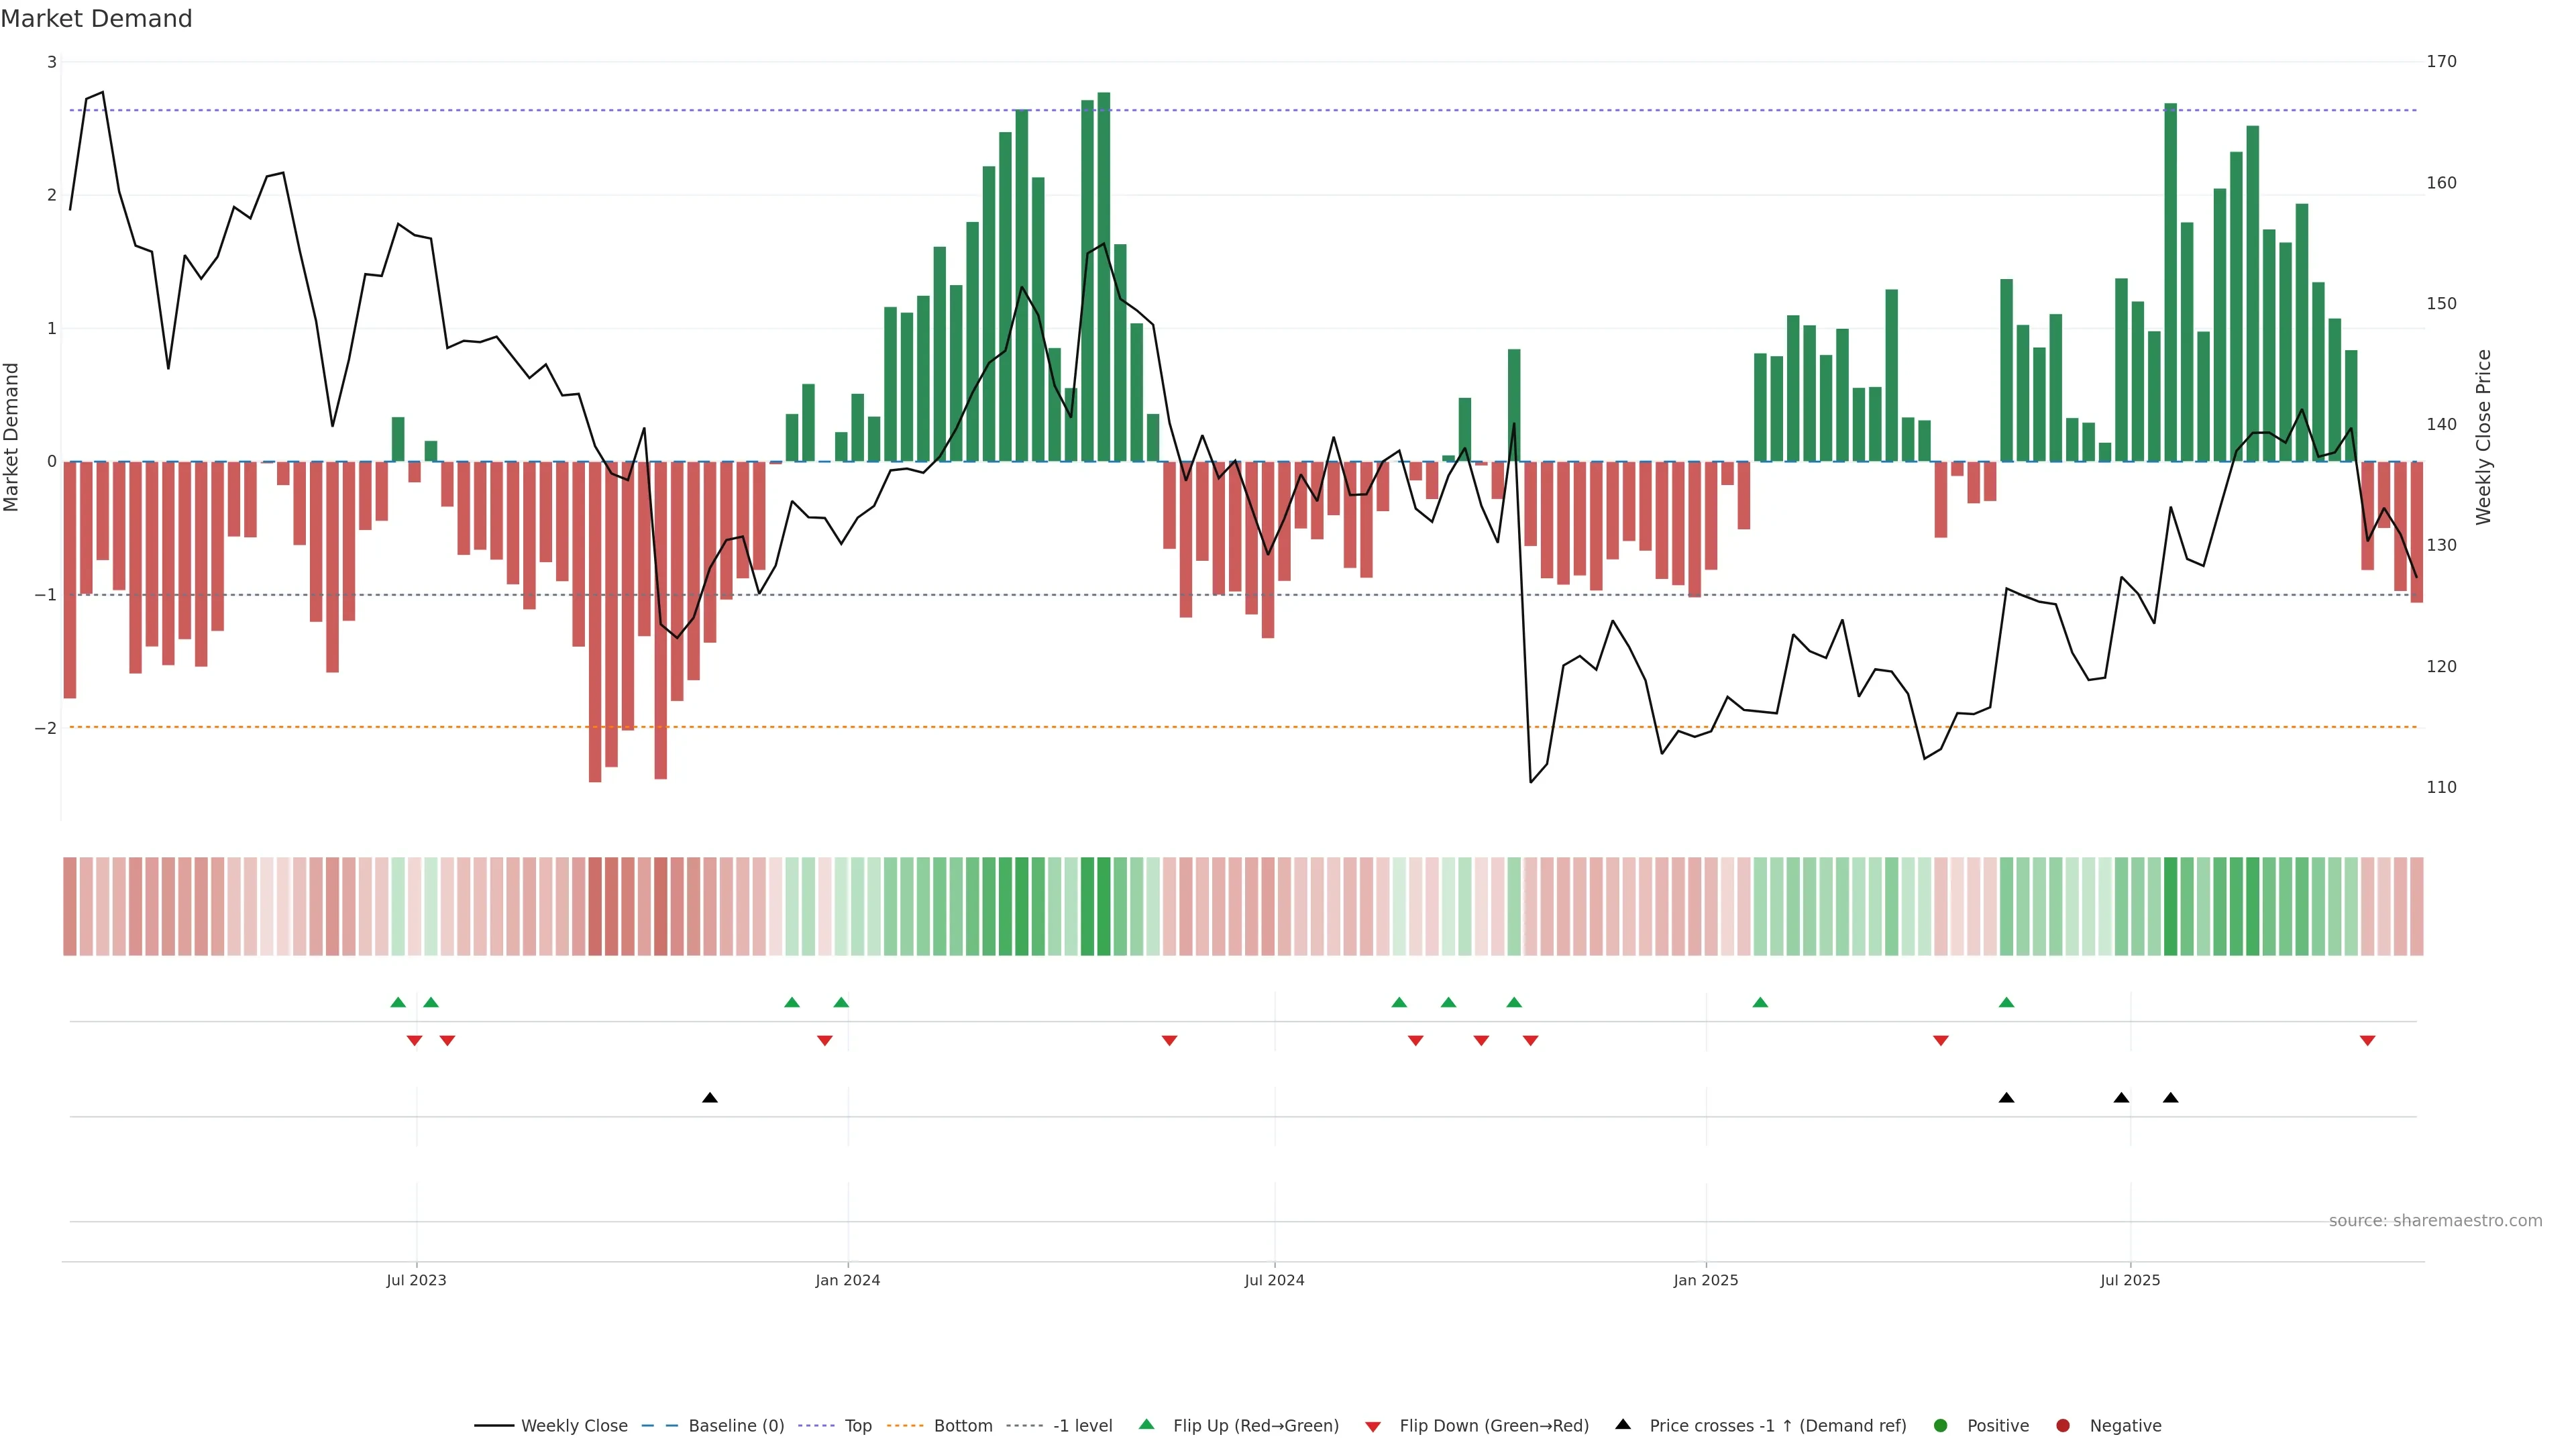Click the Bottom orange line legend item
Viewport: 2576px width, 1449px height.
point(962,1426)
